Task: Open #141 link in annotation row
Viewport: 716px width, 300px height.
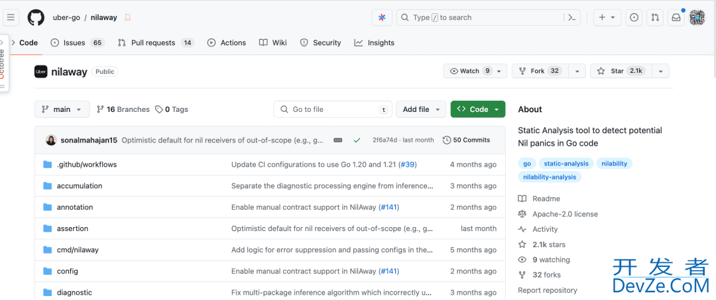Action: pyautogui.click(x=389, y=207)
